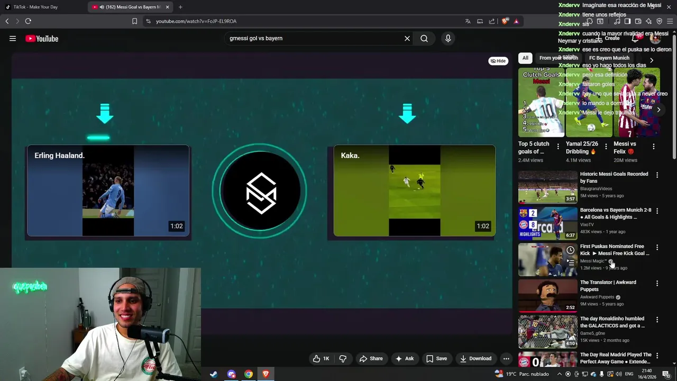Open the taskbar volume speaker icon
Screen dimensions: 677x381
coord(618,374)
